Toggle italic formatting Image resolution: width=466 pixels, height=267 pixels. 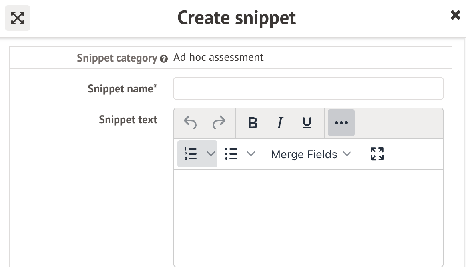(280, 123)
